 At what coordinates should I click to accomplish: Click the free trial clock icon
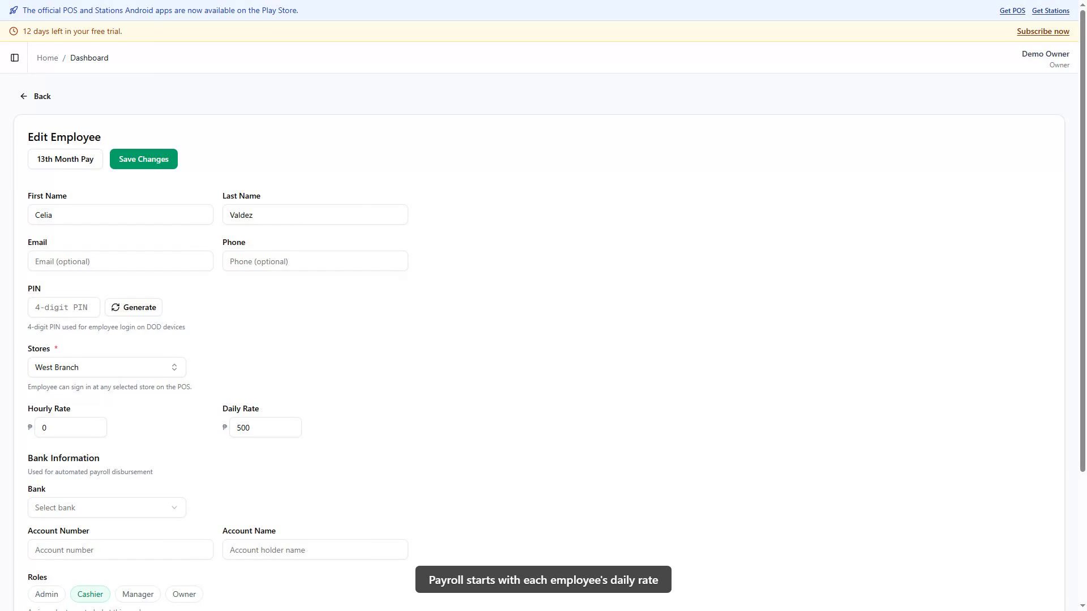[14, 31]
